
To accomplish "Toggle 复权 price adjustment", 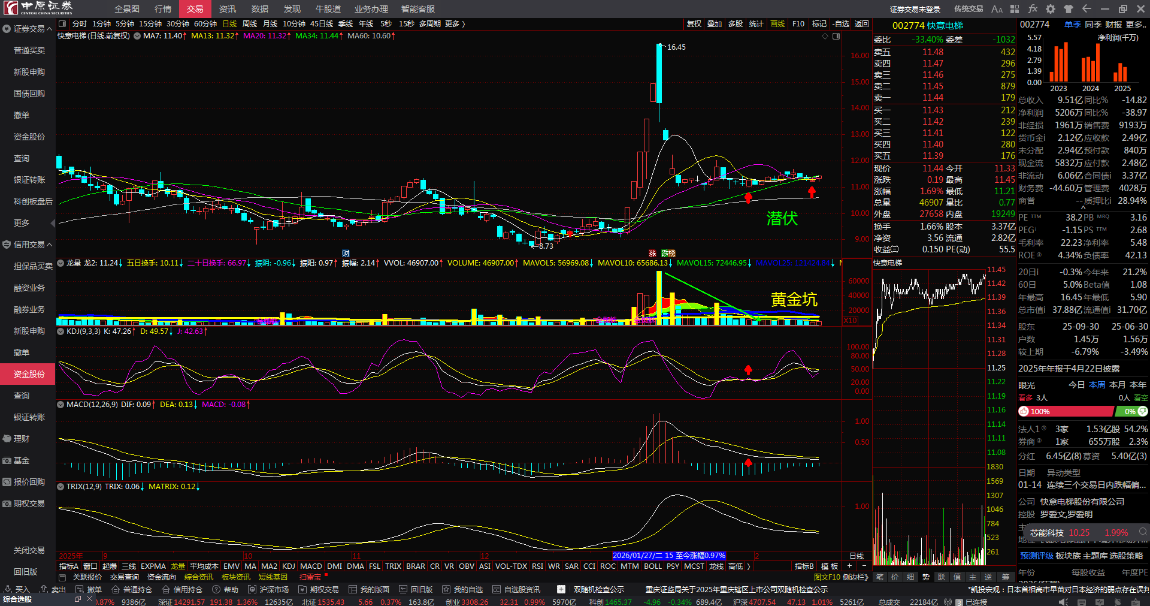I will 694,24.
